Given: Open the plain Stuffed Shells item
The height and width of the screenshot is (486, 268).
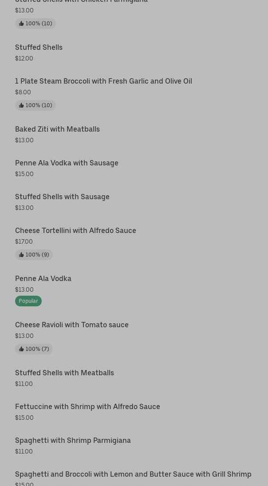Looking at the screenshot, I should pyautogui.click(x=39, y=47).
